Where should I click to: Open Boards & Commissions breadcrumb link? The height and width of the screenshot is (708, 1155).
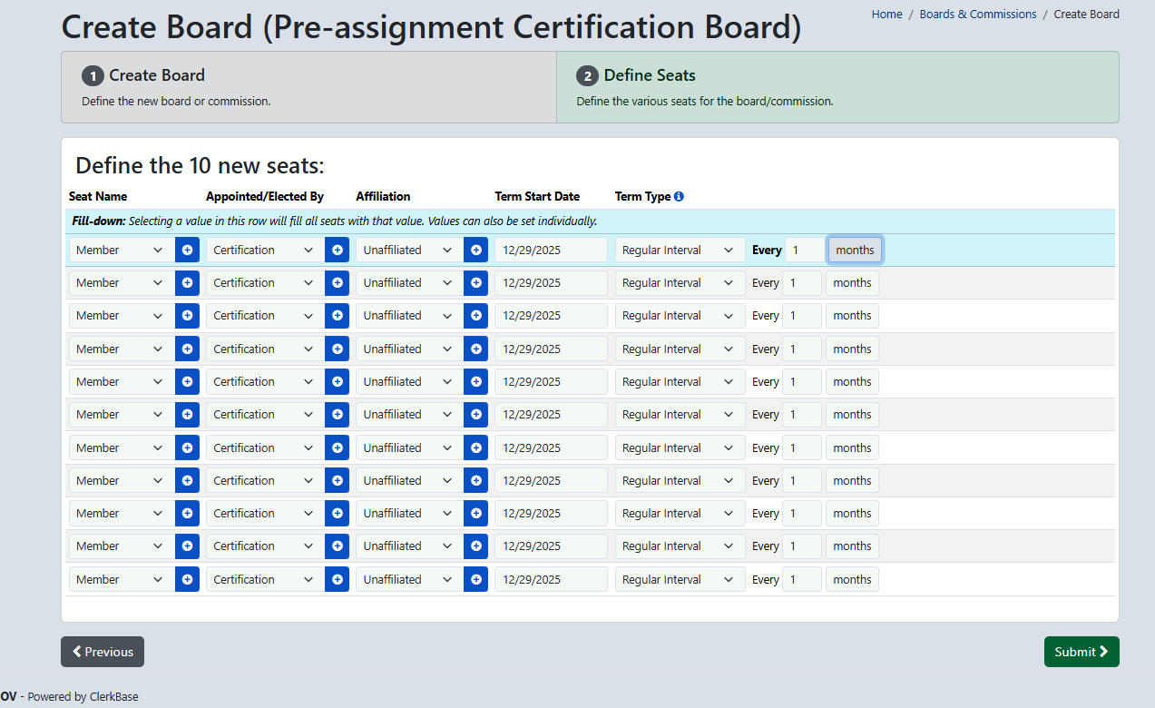(978, 15)
